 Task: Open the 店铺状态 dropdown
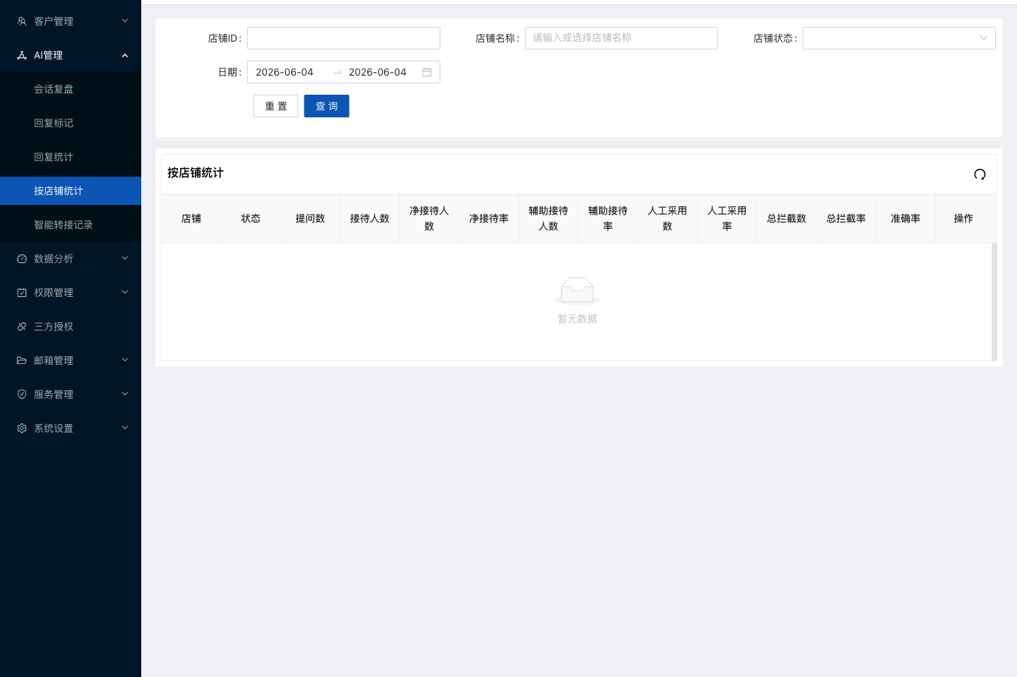[899, 38]
